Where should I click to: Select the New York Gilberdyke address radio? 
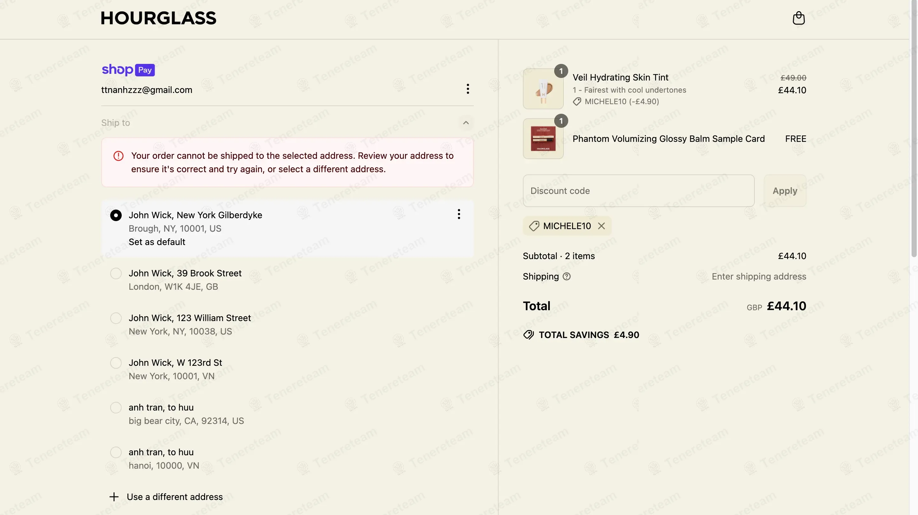[116, 215]
